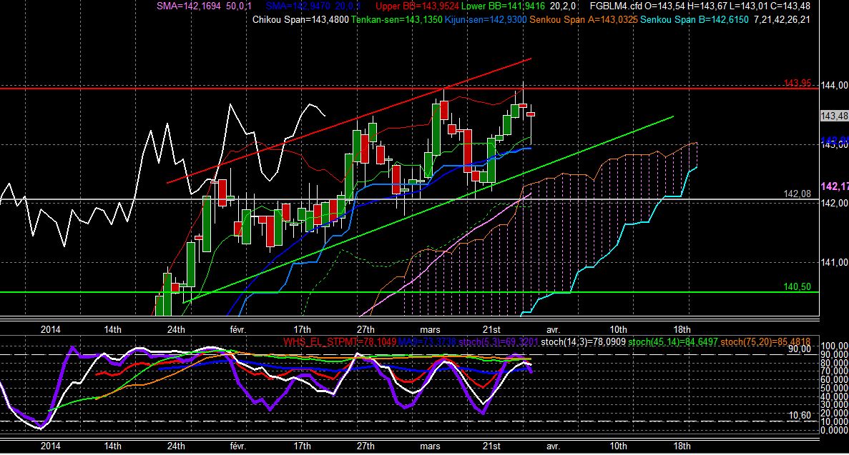Click the Senkou Span B=142,6150 label
Image resolution: width=849 pixels, height=455 pixels.
[x=694, y=20]
